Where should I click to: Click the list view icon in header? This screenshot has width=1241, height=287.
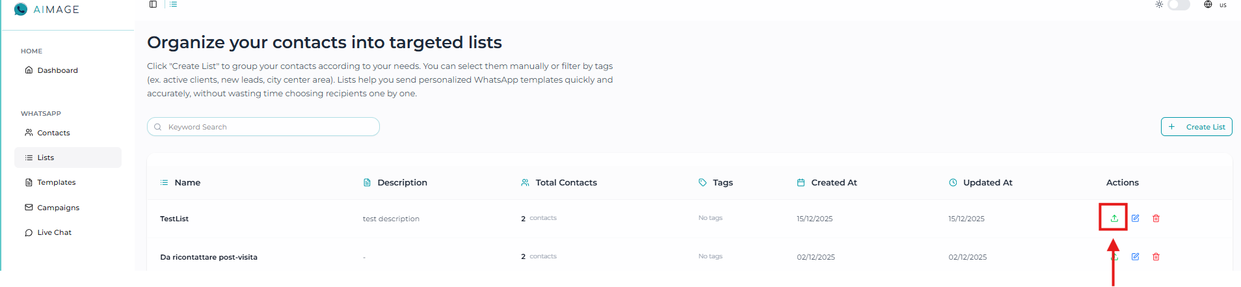click(x=174, y=5)
